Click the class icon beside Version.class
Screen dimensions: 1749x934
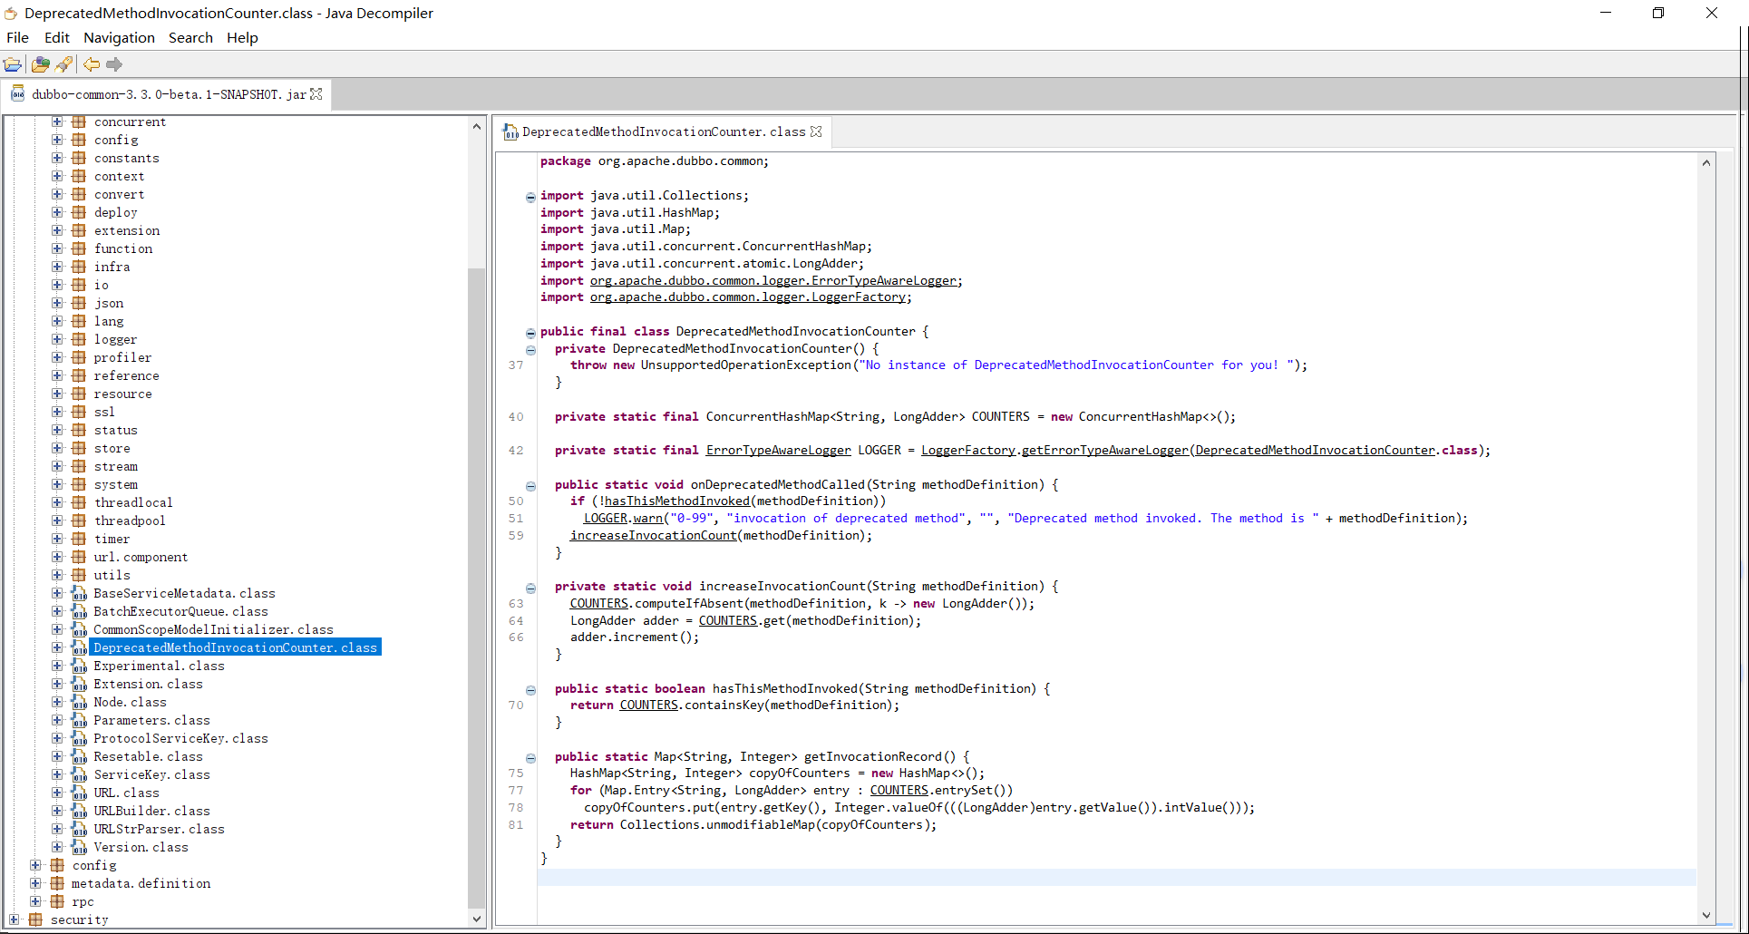pyautogui.click(x=79, y=847)
